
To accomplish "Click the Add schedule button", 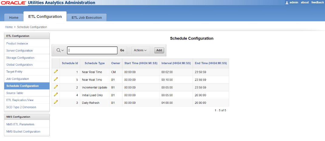I will pyautogui.click(x=159, y=50).
